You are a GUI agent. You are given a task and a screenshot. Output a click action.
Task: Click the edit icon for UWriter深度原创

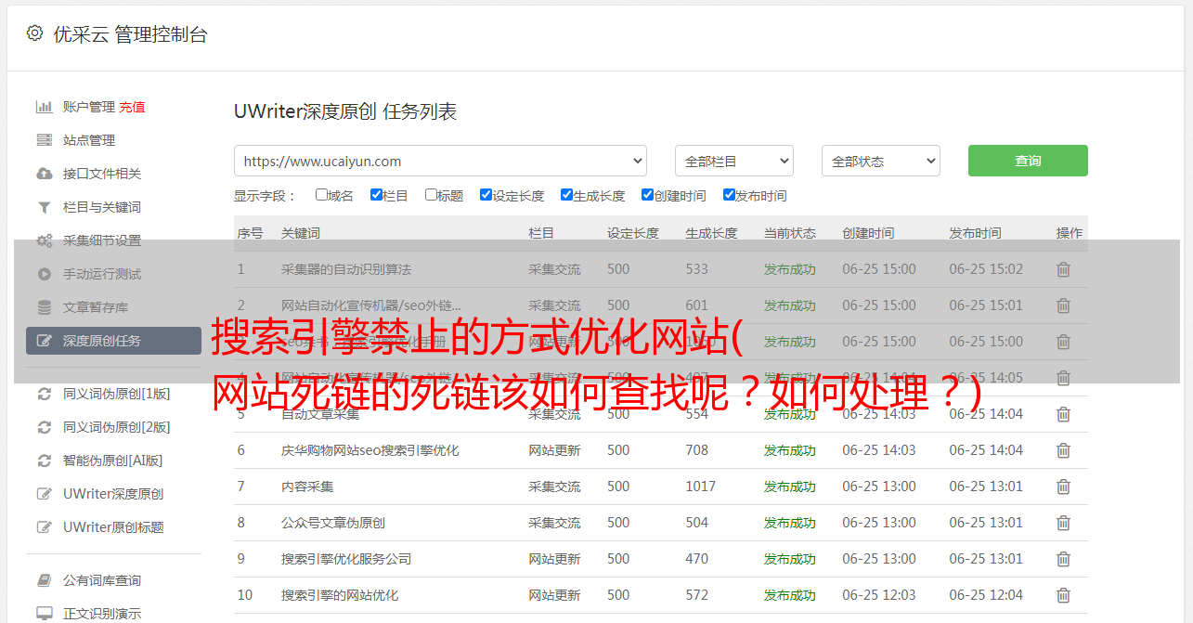[x=44, y=494]
